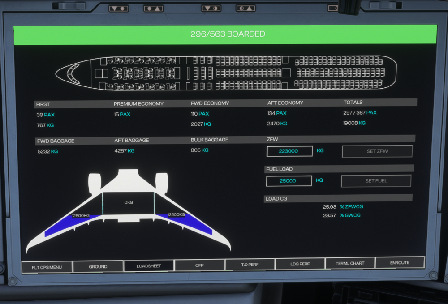The image size is (448, 304).
Task: Select the LOADSHEET tab
Action: (x=149, y=266)
